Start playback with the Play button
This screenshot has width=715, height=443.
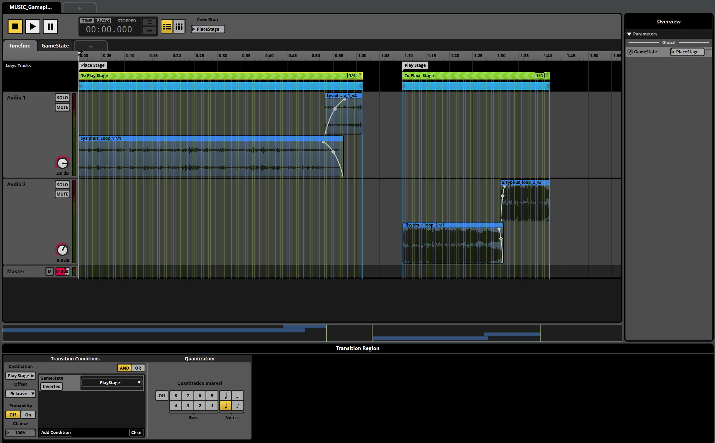point(33,27)
